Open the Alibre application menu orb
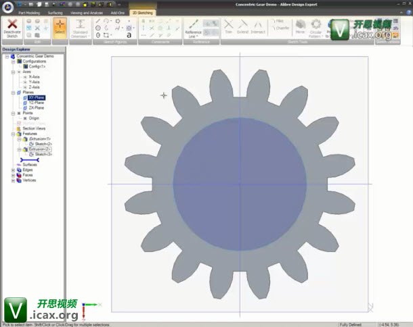Viewport: 413px width, 327px height. point(7,7)
